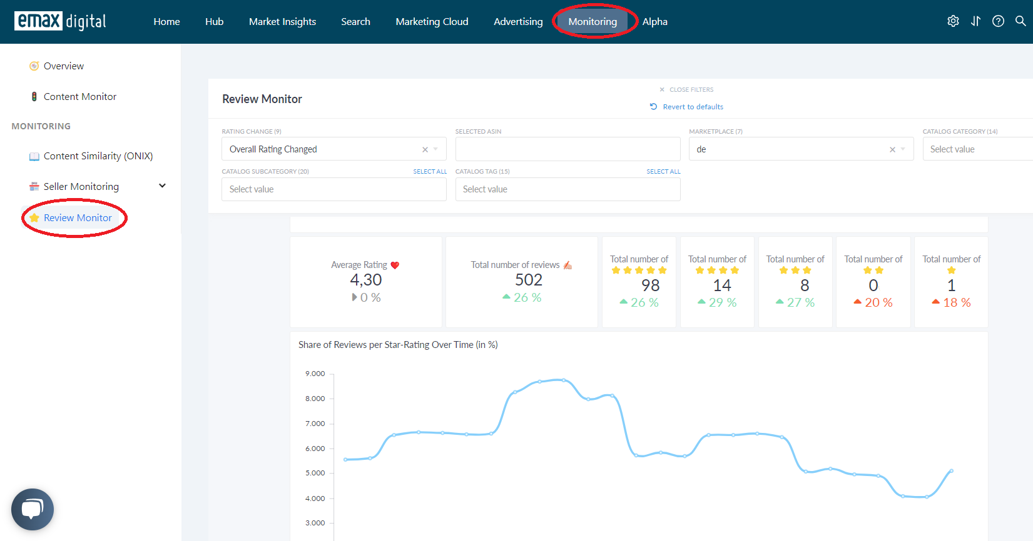Open the Catalog Tag select box

pos(567,189)
